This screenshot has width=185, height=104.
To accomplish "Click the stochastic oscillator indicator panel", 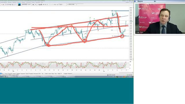I will 64,65.
